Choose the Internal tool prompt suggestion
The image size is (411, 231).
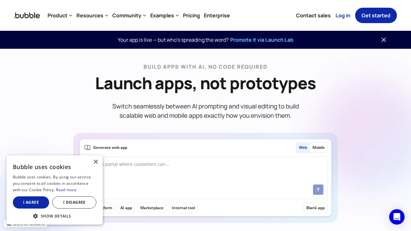point(183,208)
